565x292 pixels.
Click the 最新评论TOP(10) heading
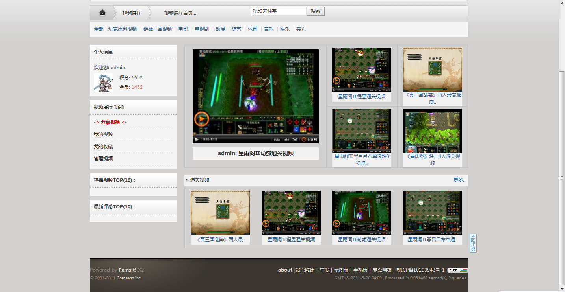pyautogui.click(x=115, y=207)
